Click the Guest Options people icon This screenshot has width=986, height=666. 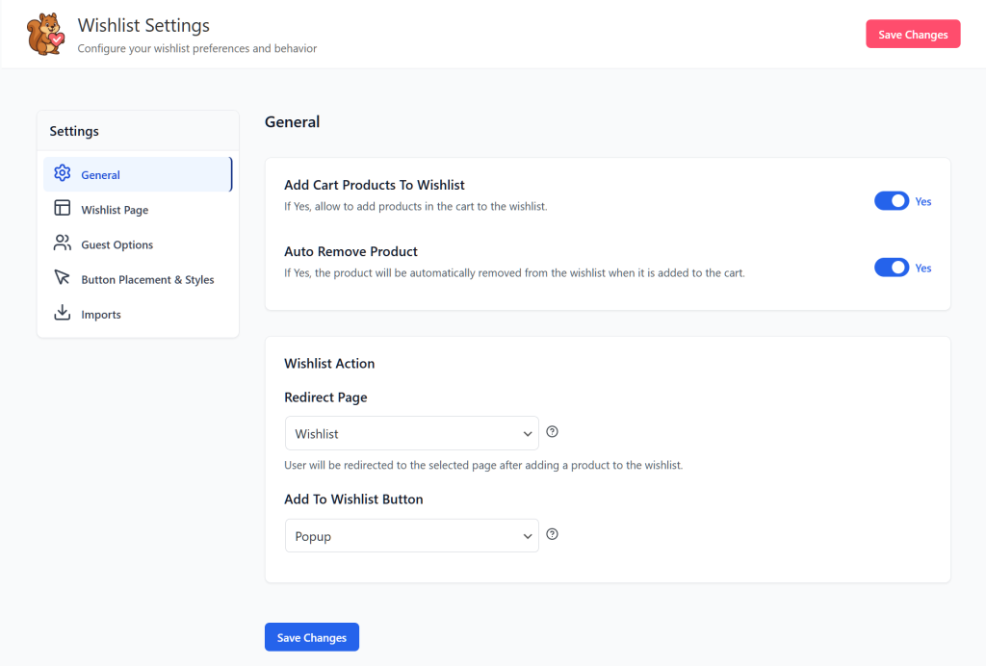pos(62,243)
